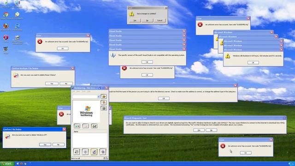Choose No in Confirm Multiple File Delete dialog
The width and height of the screenshot is (295, 166).
coord(66,83)
